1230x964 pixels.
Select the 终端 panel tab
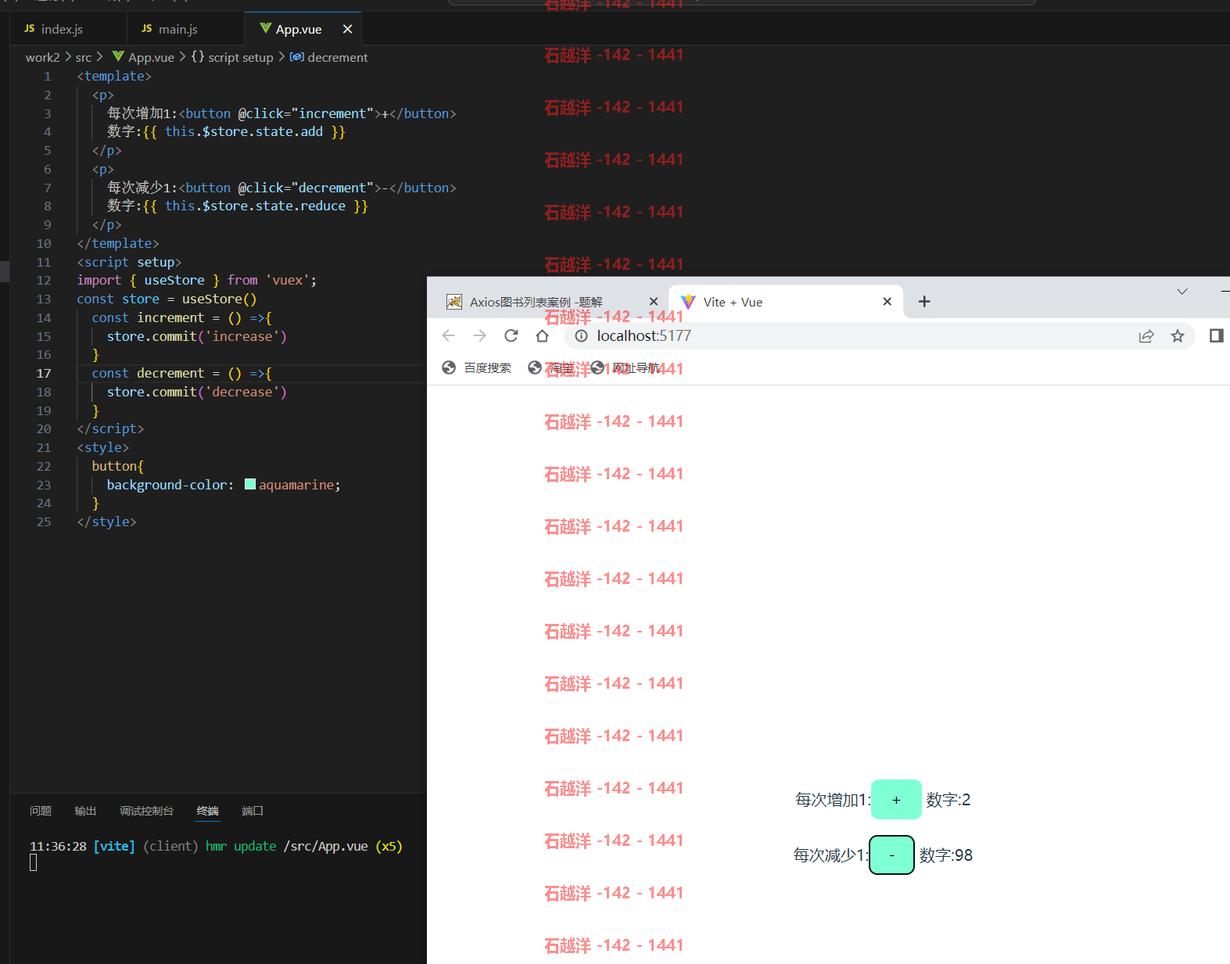[208, 811]
